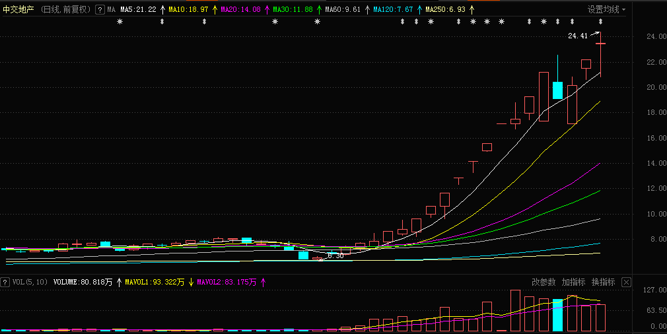Open the 换指标 indicator switcher
667x334 pixels.
coord(603,282)
